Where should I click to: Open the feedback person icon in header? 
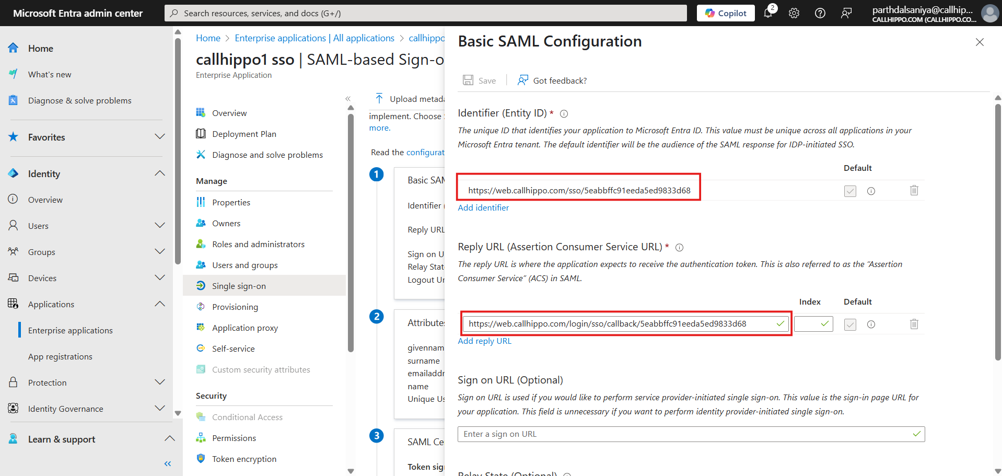[846, 13]
